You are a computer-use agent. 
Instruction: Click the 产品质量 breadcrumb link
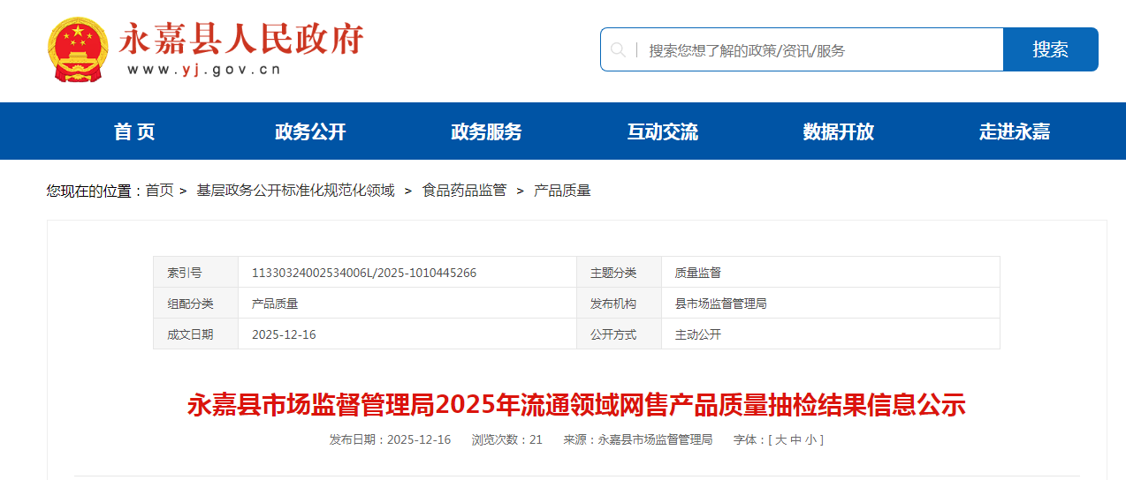click(x=562, y=190)
